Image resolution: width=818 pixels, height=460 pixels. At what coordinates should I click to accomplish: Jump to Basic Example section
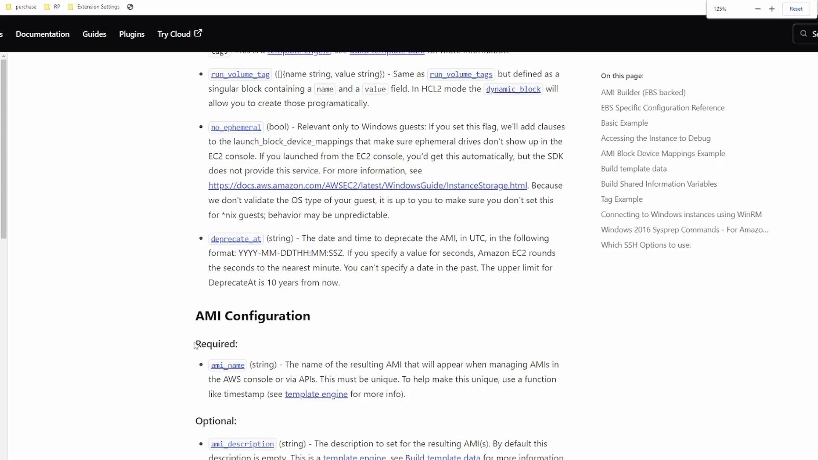624,123
